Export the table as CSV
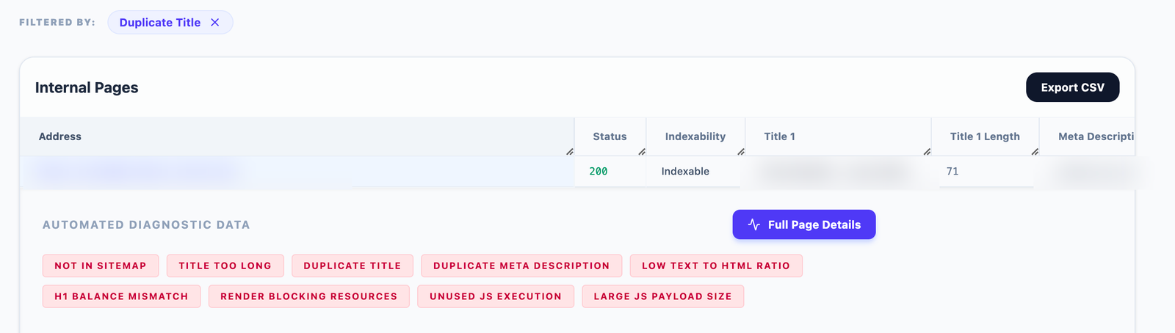 pos(1072,87)
